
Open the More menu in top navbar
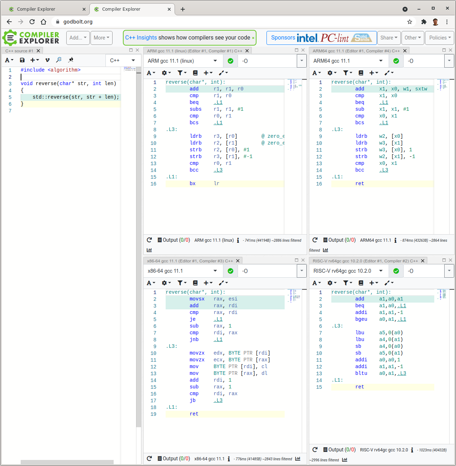click(x=102, y=38)
